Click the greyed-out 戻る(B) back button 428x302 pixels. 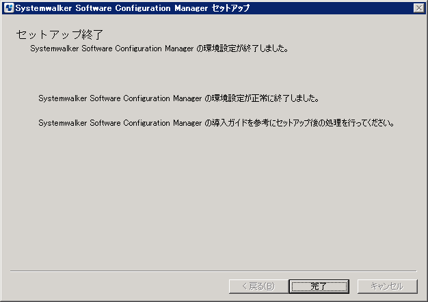[258, 286]
